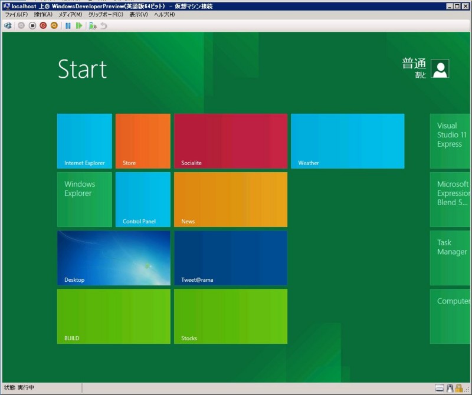The image size is (472, 395).
Task: Click the user name 普通 text
Action: pyautogui.click(x=414, y=64)
